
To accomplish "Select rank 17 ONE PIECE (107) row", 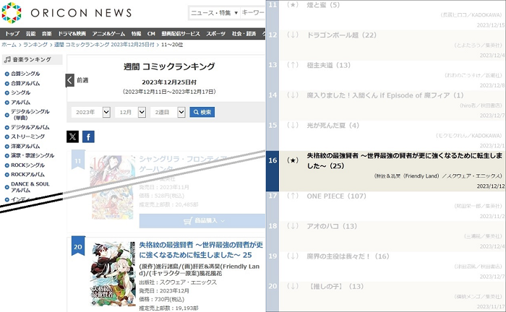I will tap(386, 207).
